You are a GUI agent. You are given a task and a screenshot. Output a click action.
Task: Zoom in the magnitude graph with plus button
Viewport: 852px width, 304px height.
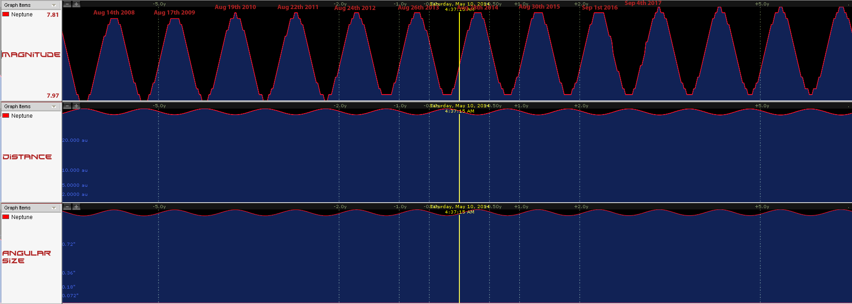click(76, 4)
